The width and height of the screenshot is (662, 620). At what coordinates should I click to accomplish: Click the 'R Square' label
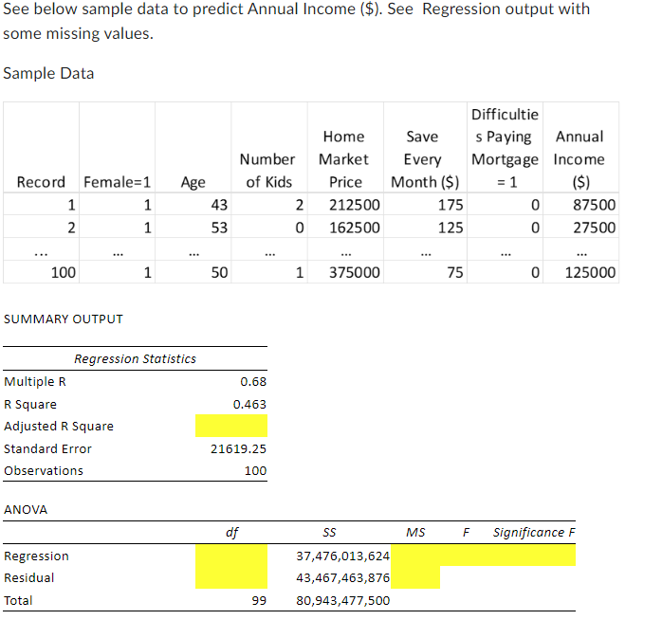(x=30, y=405)
